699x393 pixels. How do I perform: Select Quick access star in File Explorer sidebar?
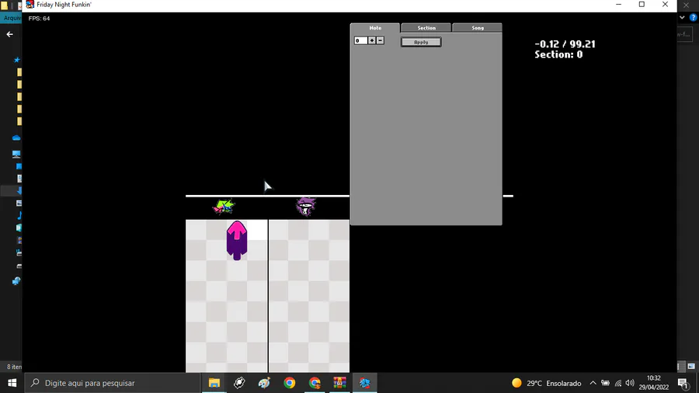pos(17,60)
